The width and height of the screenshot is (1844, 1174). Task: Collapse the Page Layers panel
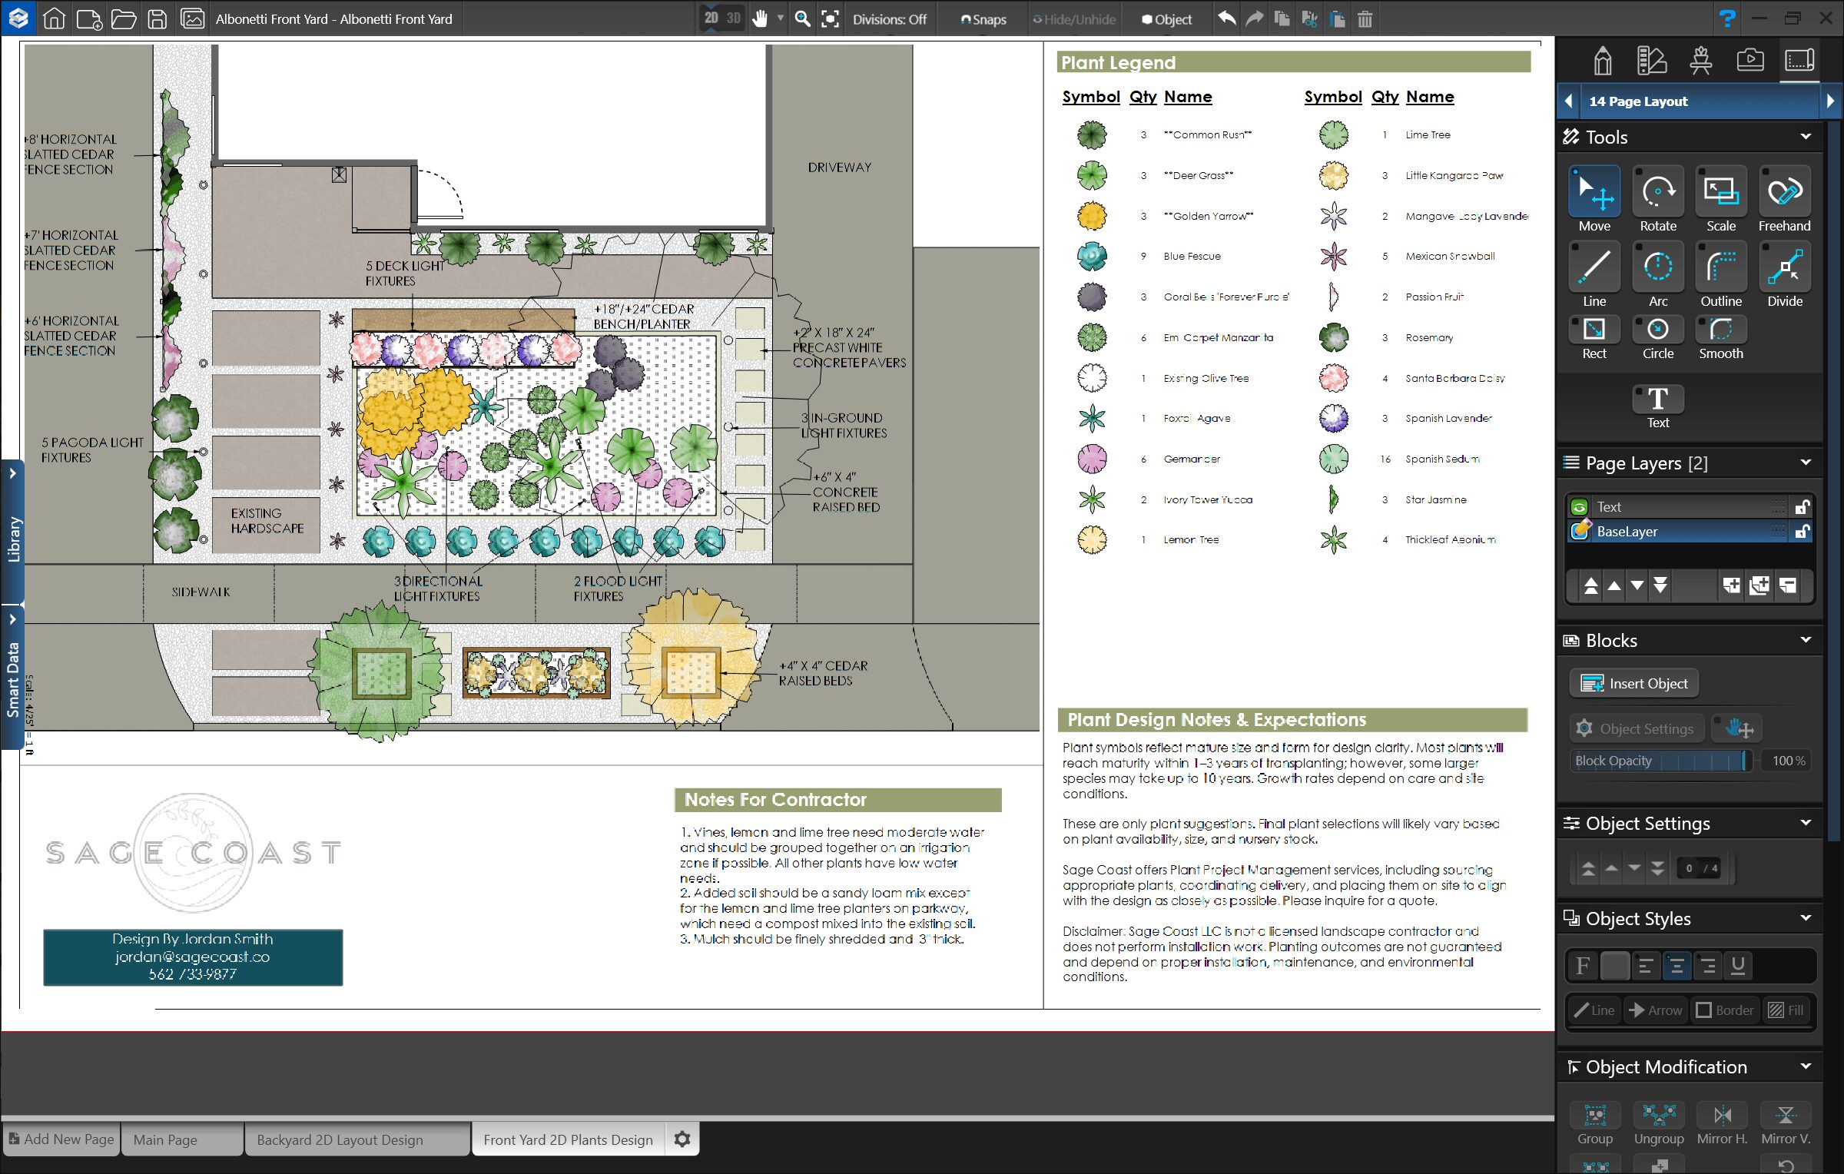[x=1806, y=463]
